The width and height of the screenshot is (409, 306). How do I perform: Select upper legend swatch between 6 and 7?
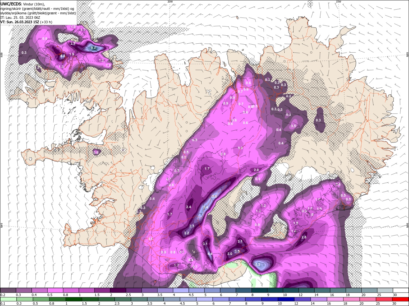point(228,290)
